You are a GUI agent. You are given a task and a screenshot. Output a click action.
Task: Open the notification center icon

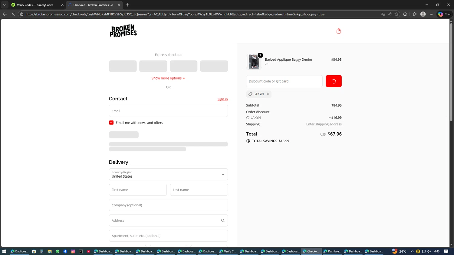coord(446,251)
